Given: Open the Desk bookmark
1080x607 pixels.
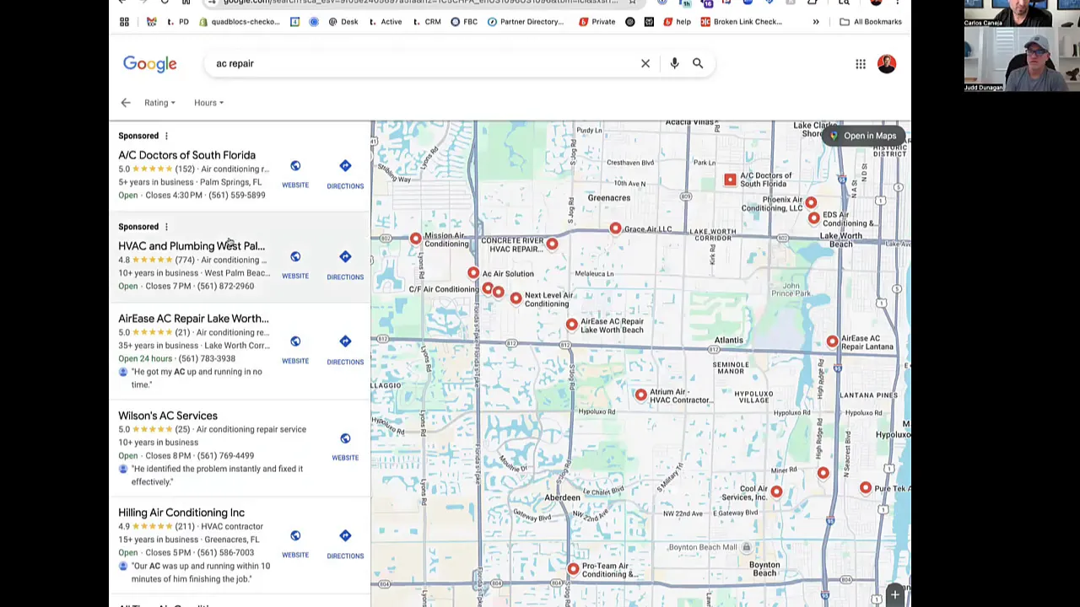Looking at the screenshot, I should pos(343,22).
